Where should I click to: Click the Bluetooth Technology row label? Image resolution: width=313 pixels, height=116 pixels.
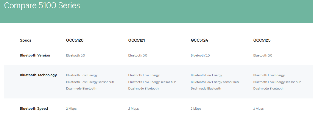coord(38,75)
